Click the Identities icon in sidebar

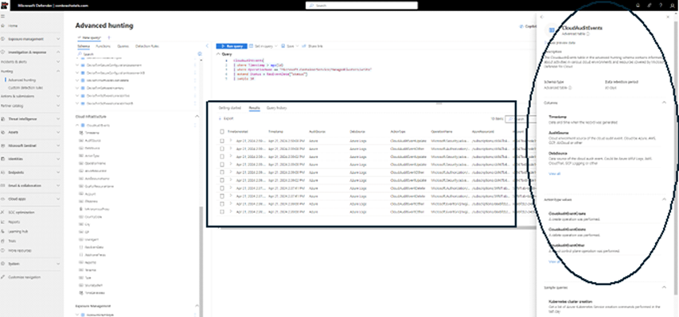point(3,159)
